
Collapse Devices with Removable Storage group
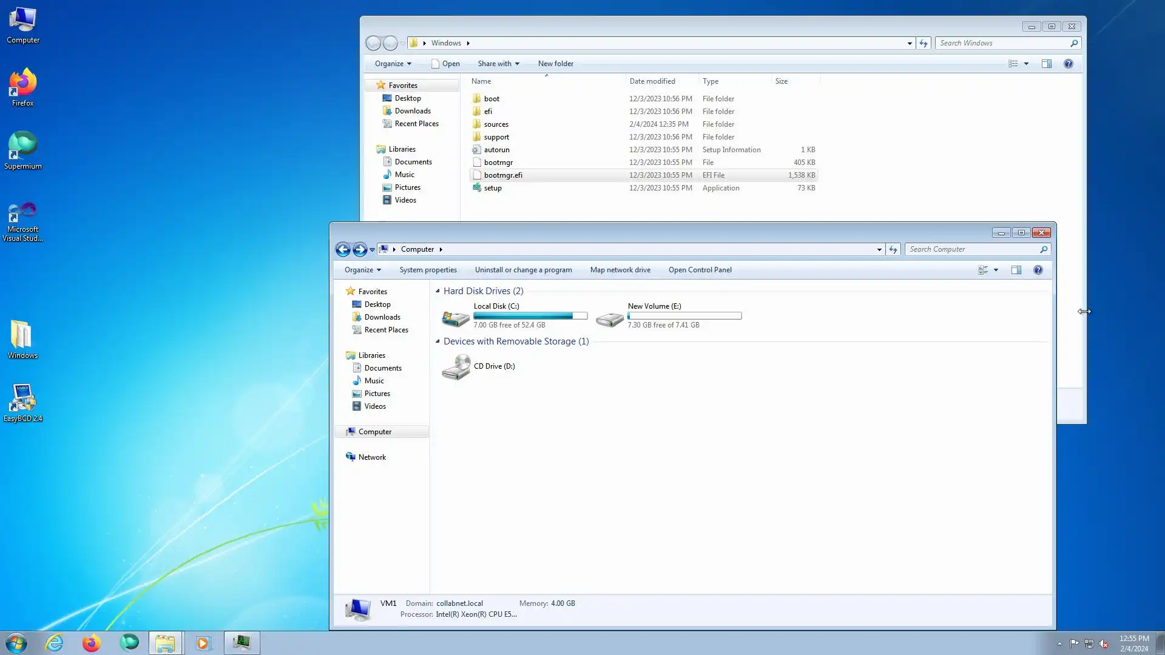[x=437, y=341]
